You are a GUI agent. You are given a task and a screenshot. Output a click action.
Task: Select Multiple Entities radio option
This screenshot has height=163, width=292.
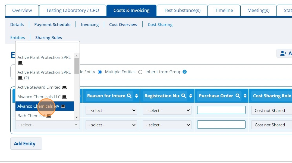tap(100, 72)
